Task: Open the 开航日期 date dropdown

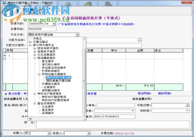Action: coord(187,105)
